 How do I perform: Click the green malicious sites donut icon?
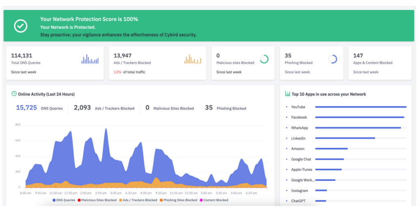click(x=264, y=59)
